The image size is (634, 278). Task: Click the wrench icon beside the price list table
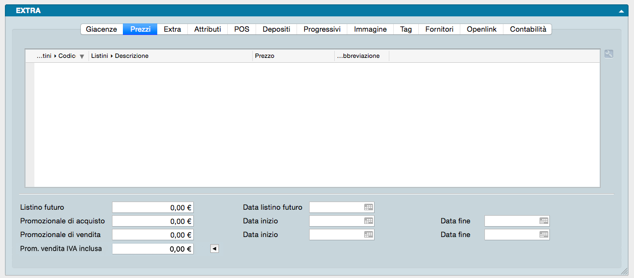pyautogui.click(x=609, y=54)
